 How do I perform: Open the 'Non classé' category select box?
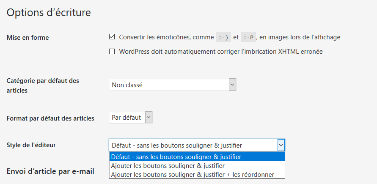[x=172, y=85]
